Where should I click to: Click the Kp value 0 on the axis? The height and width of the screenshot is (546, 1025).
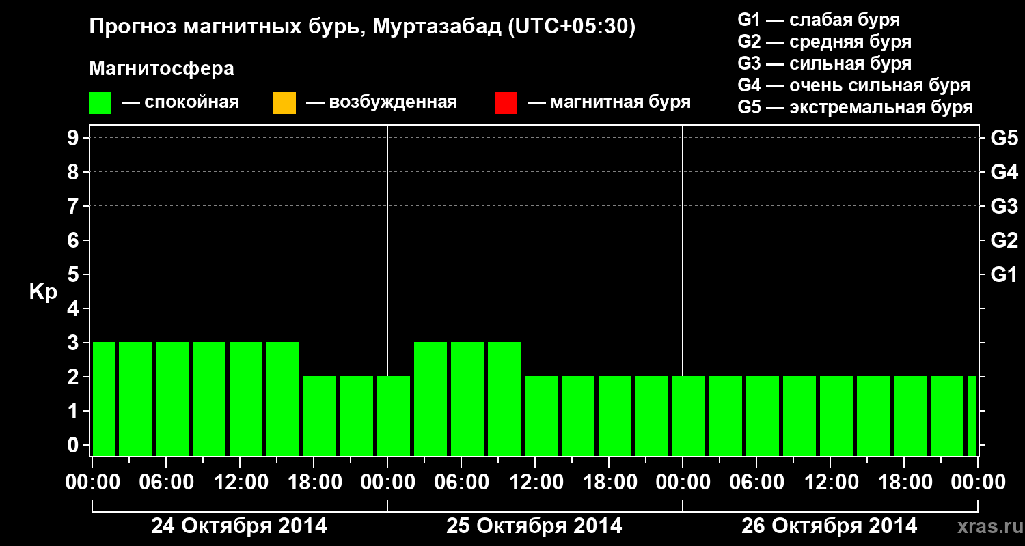pyautogui.click(x=74, y=445)
